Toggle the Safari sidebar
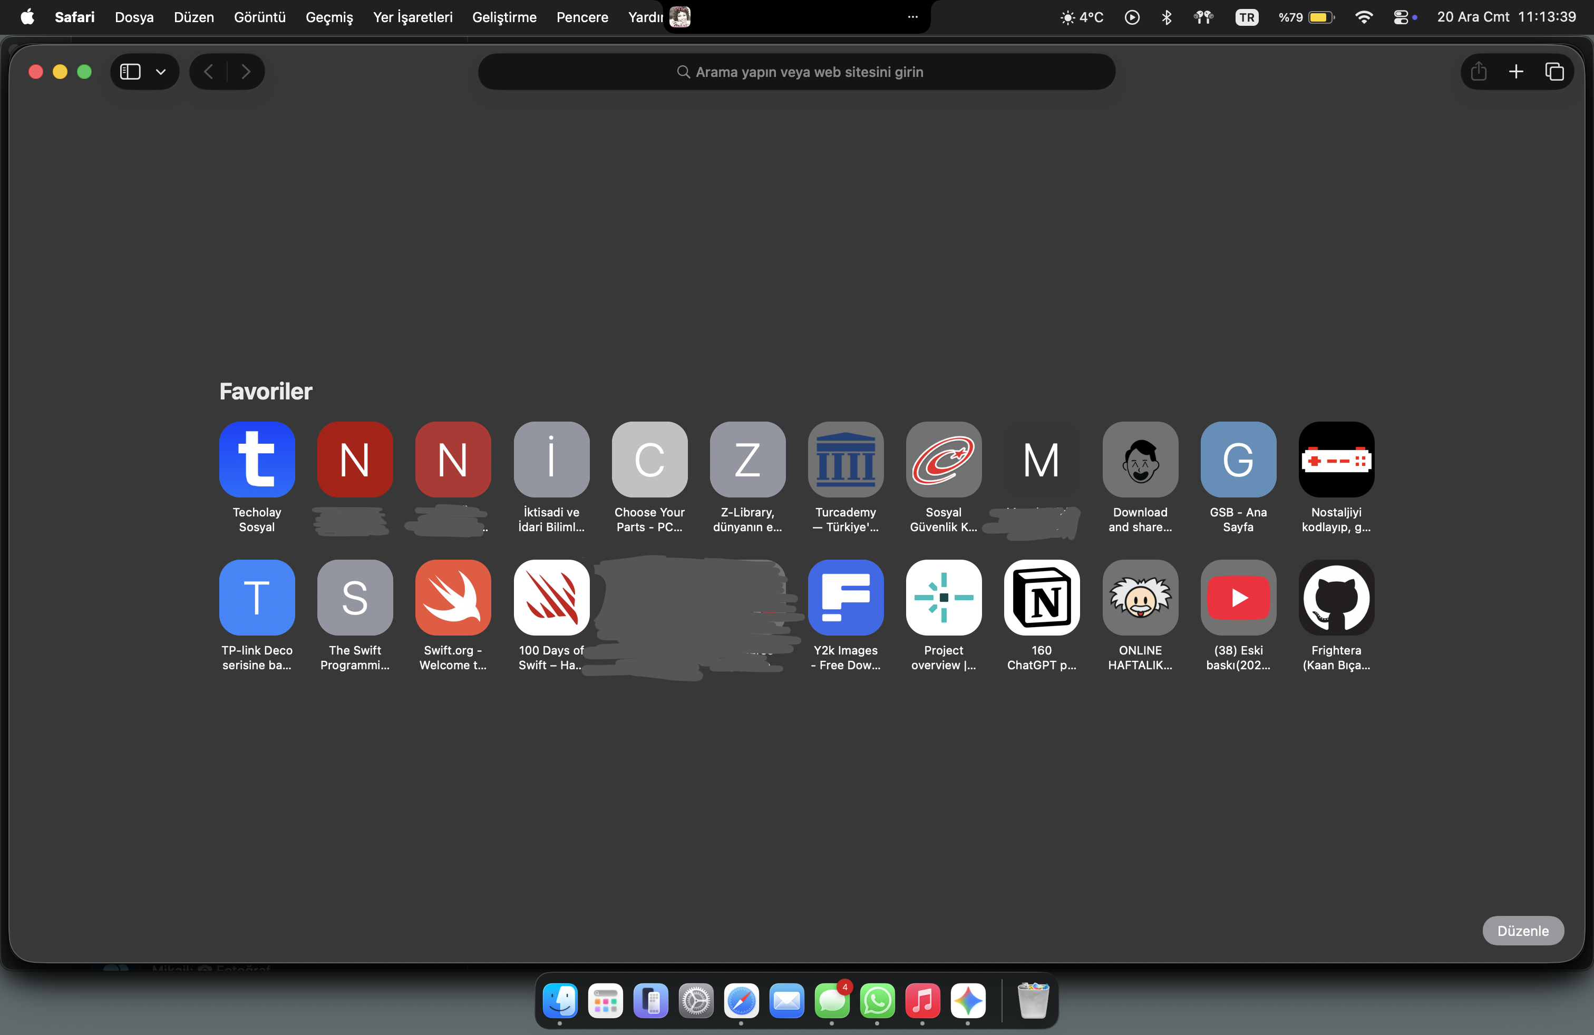This screenshot has width=1594, height=1035. coord(130,72)
